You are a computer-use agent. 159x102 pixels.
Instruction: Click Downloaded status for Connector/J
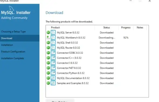[x=107, y=63]
